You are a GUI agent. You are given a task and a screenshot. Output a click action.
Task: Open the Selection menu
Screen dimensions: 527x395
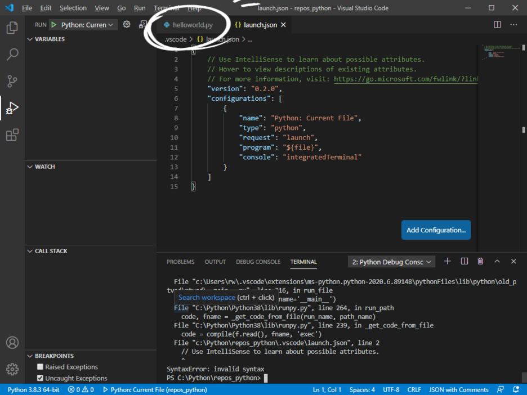[73, 8]
